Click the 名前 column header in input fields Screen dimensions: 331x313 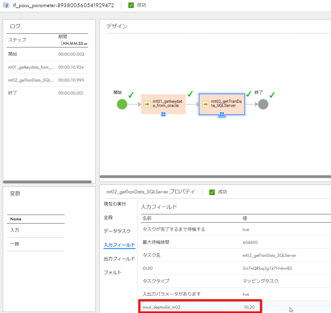pos(147,218)
